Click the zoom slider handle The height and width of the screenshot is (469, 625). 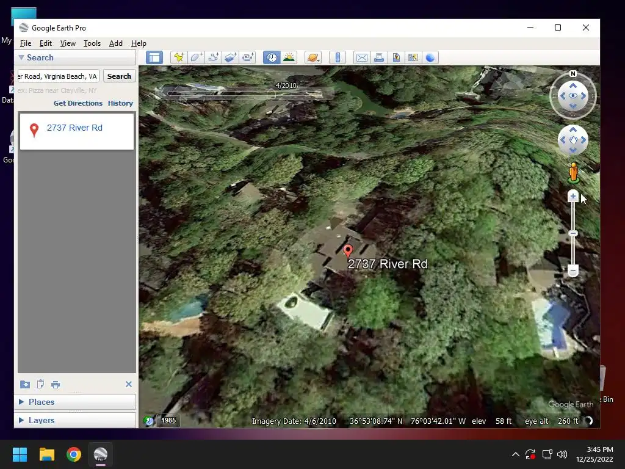tap(573, 233)
